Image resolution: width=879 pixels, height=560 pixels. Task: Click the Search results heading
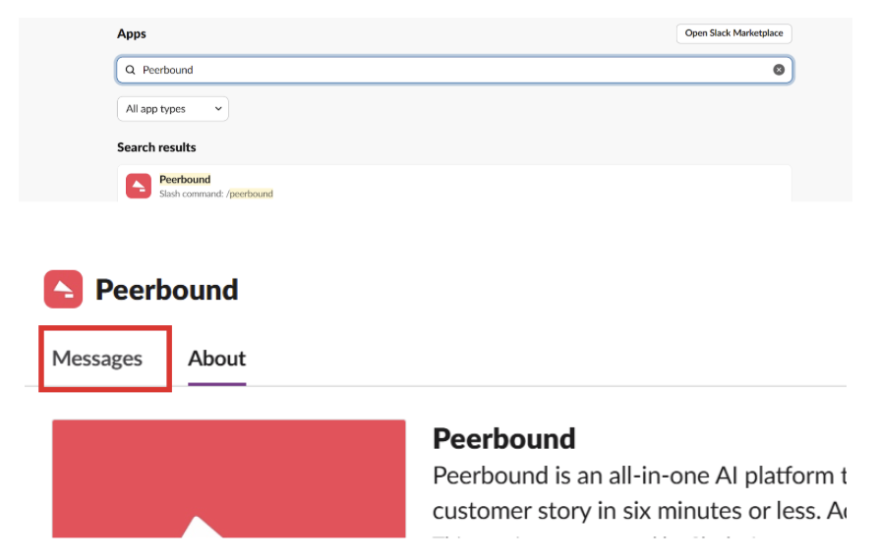(156, 147)
